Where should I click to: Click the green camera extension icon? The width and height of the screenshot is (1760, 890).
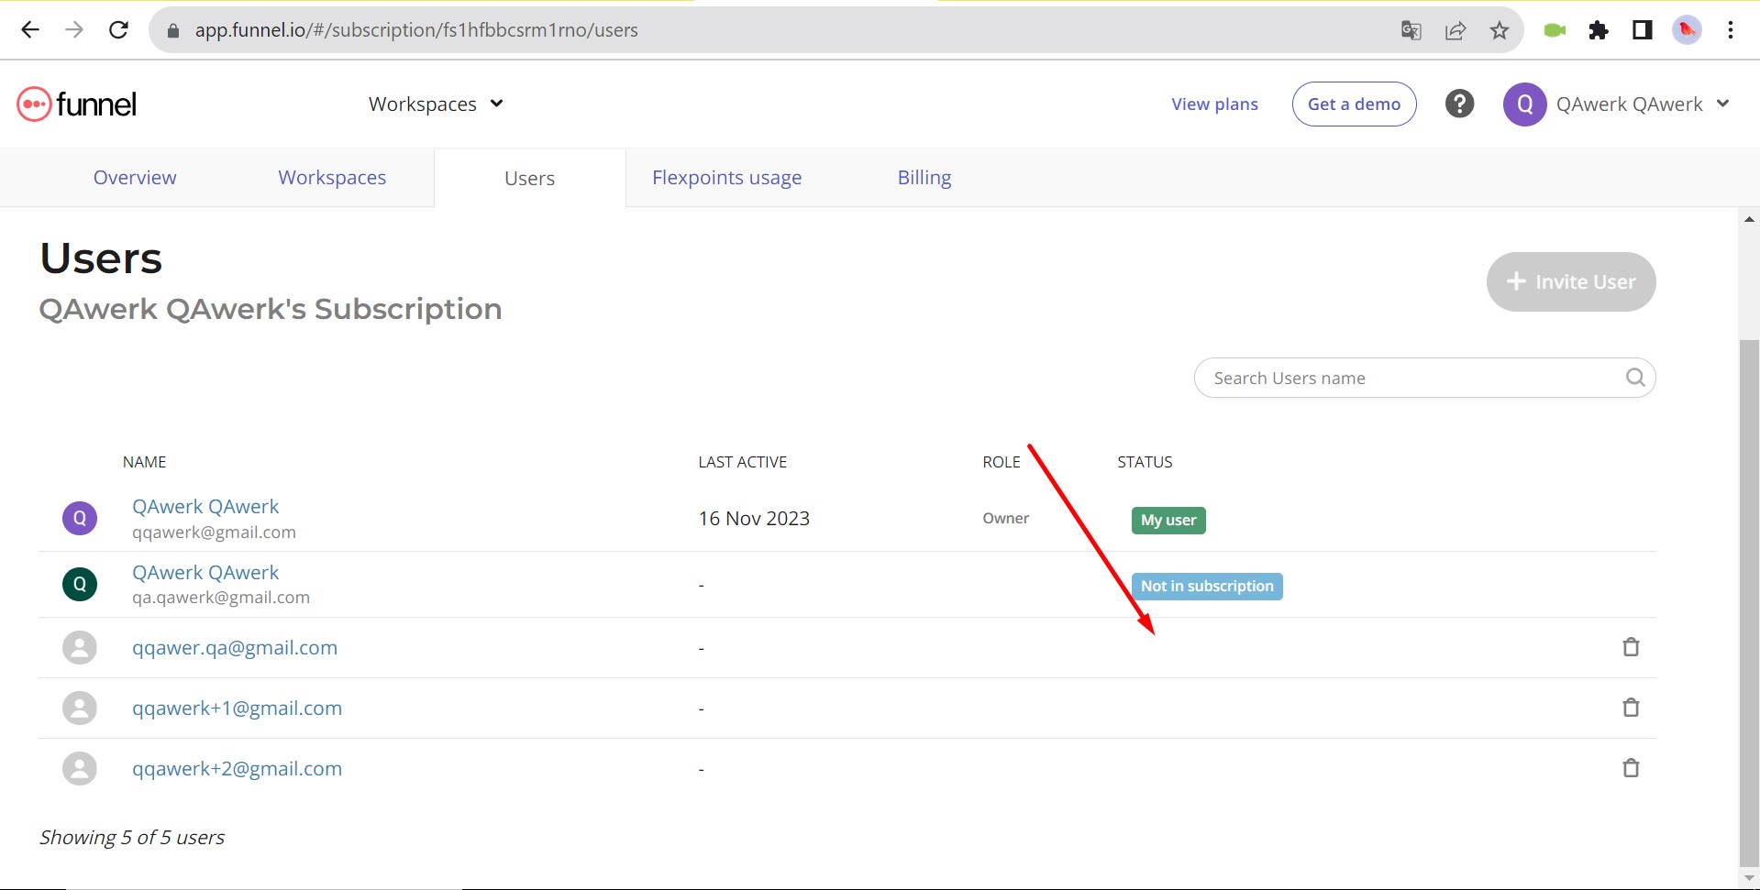tap(1555, 30)
